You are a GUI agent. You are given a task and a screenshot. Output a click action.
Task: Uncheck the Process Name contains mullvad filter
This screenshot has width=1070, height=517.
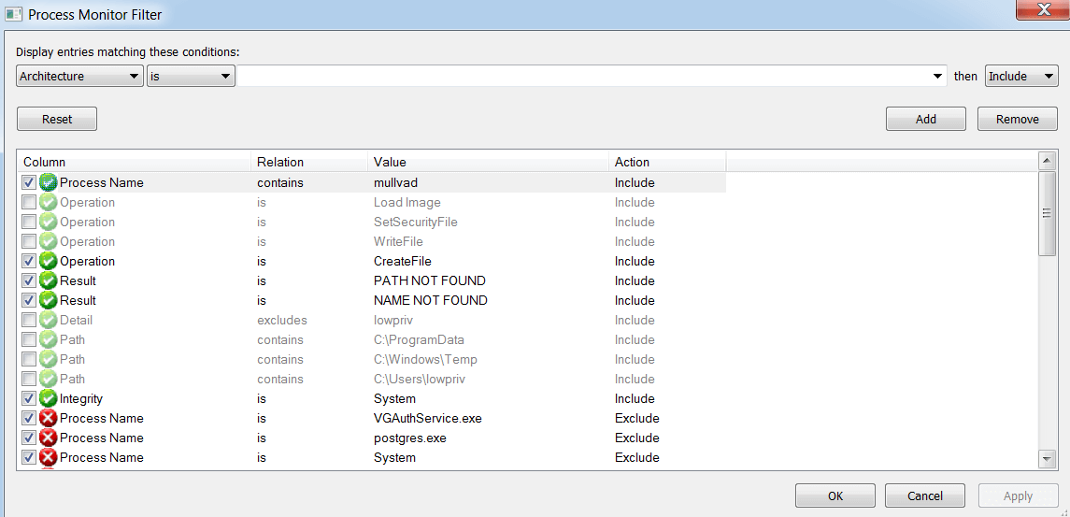click(x=29, y=182)
